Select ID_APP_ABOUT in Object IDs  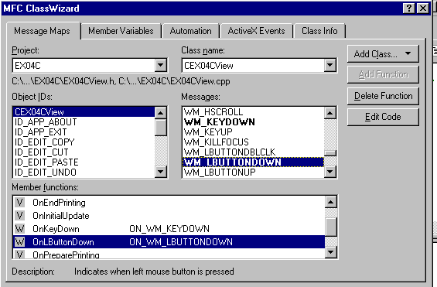tap(84, 122)
